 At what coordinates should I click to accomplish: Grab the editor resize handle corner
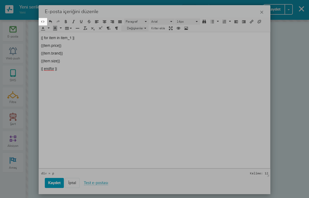[268, 175]
